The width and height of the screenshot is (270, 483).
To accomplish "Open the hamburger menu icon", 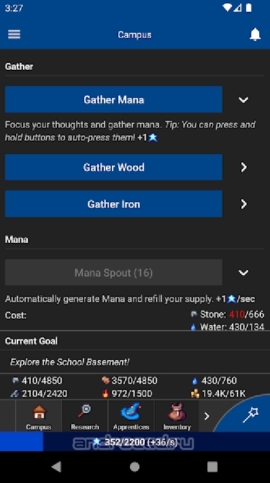I will [14, 35].
